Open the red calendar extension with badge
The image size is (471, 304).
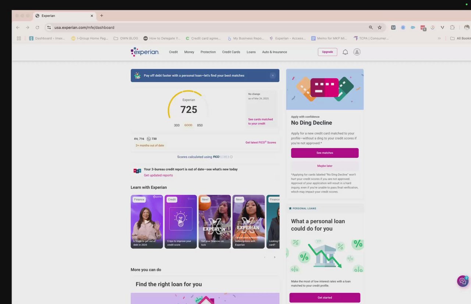(x=423, y=28)
